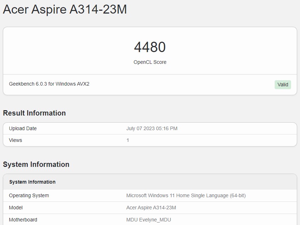Select the MDU Evelyne_MDU motherboard value

point(149,220)
